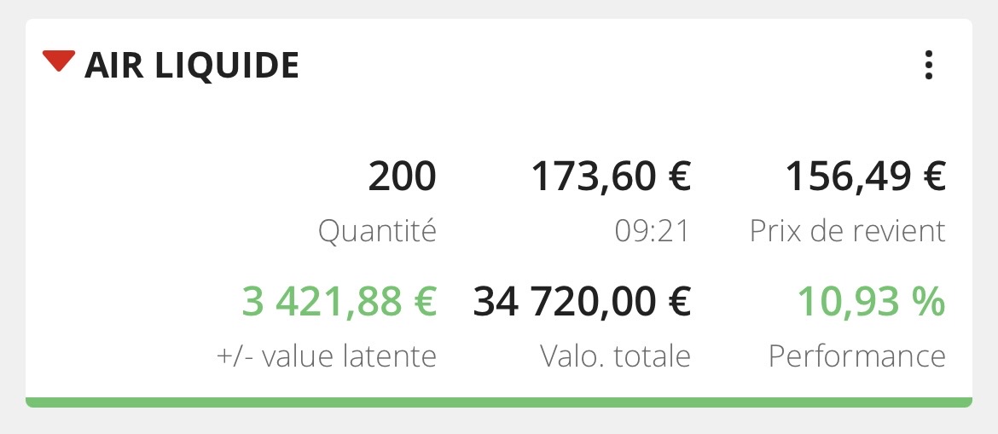Click the red downward triangle trend icon
Screen dimensions: 998x434
point(59,62)
